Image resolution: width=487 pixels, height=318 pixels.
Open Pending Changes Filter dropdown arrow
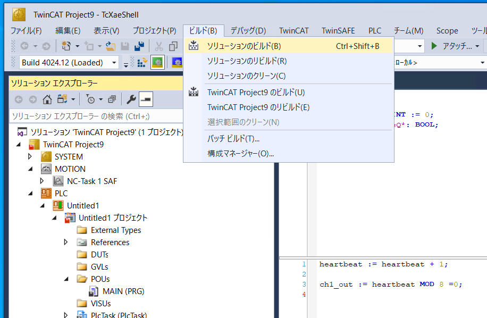tap(100, 99)
